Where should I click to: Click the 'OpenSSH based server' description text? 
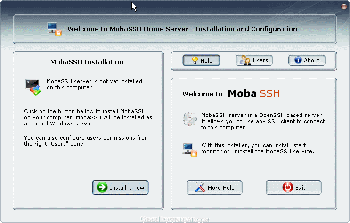click(x=263, y=121)
